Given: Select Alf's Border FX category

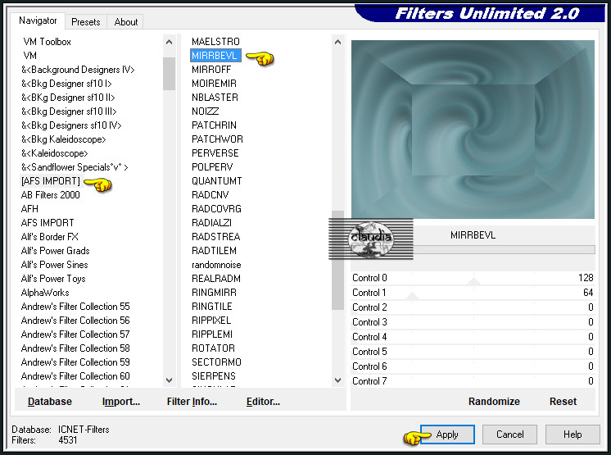Looking at the screenshot, I should point(50,237).
